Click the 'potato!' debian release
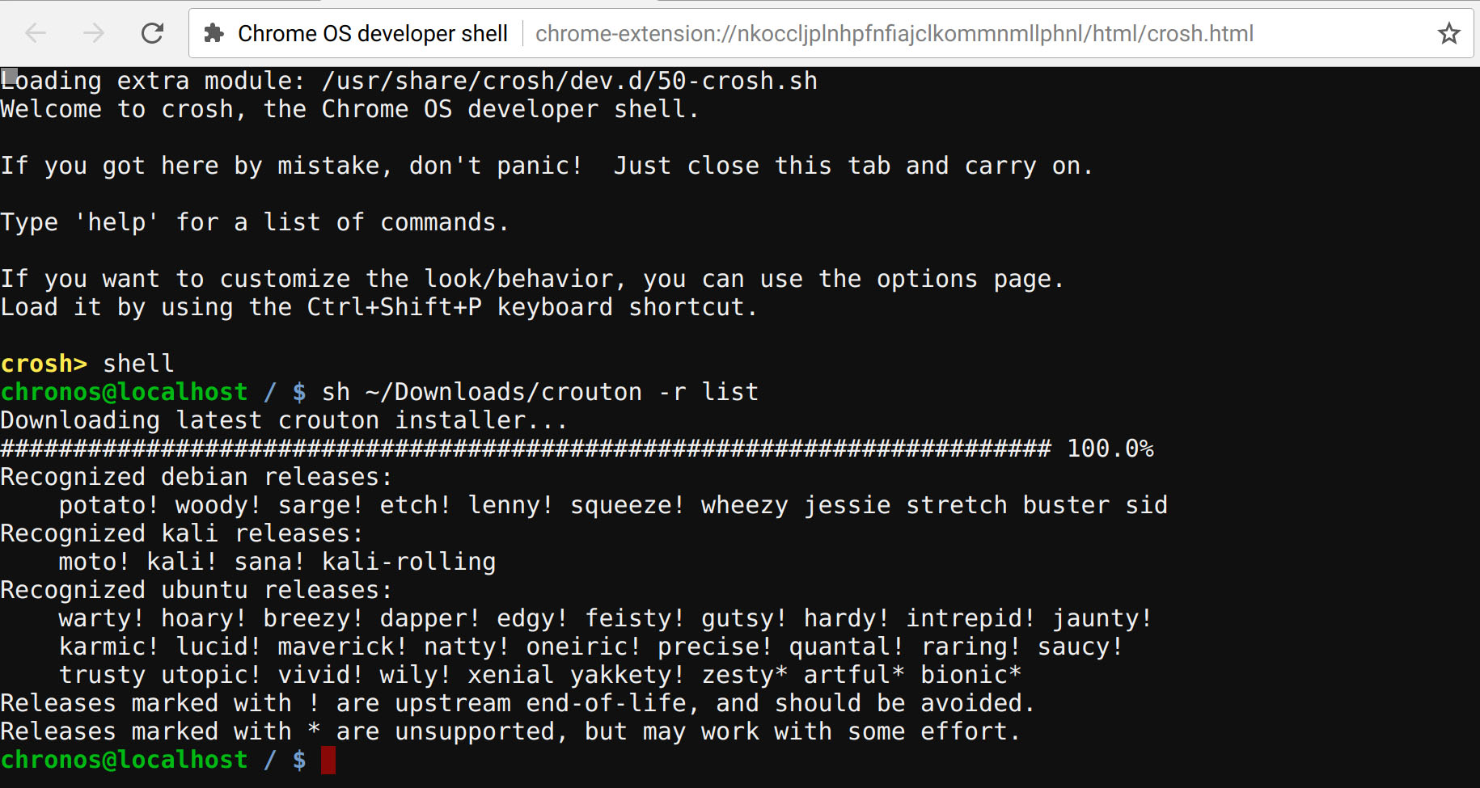The height and width of the screenshot is (788, 1480). (109, 505)
